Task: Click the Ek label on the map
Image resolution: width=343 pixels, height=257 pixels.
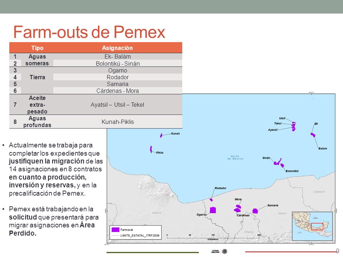Action: 316,124
